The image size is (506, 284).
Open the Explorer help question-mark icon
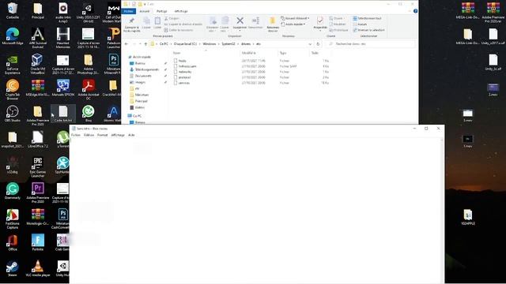coord(415,11)
